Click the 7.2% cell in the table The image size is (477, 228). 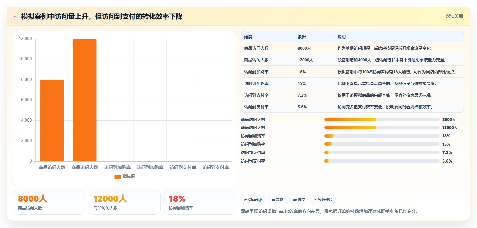302,95
